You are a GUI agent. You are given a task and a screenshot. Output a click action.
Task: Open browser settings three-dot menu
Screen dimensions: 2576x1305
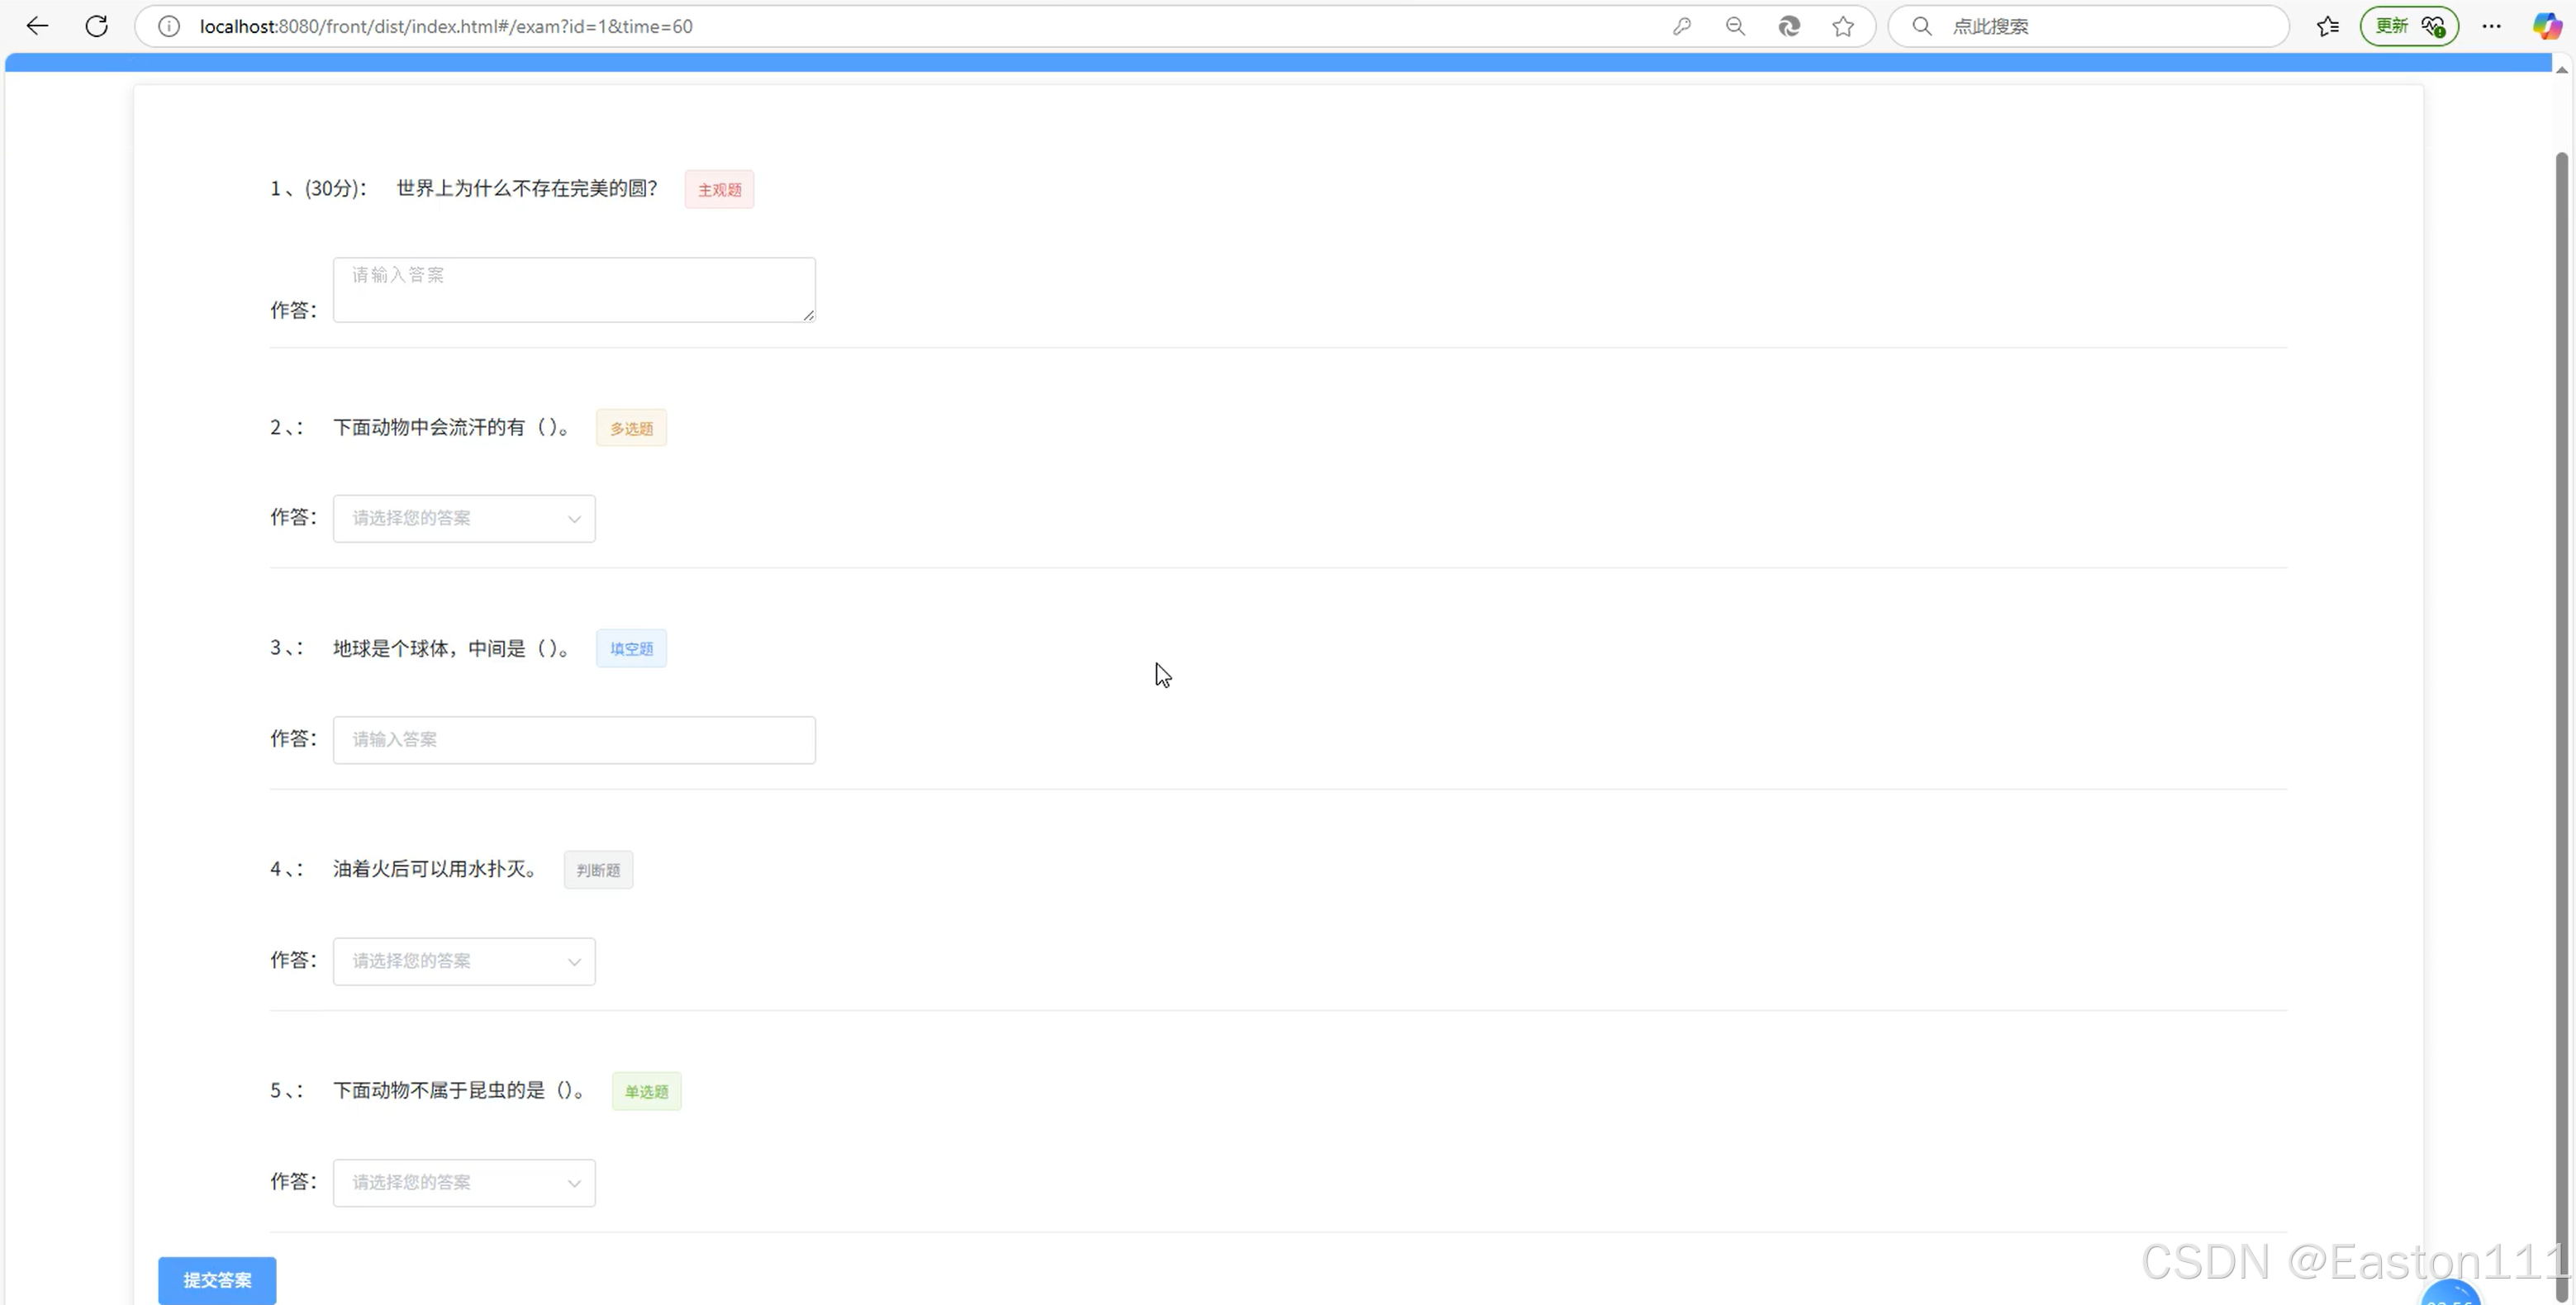click(x=2492, y=26)
